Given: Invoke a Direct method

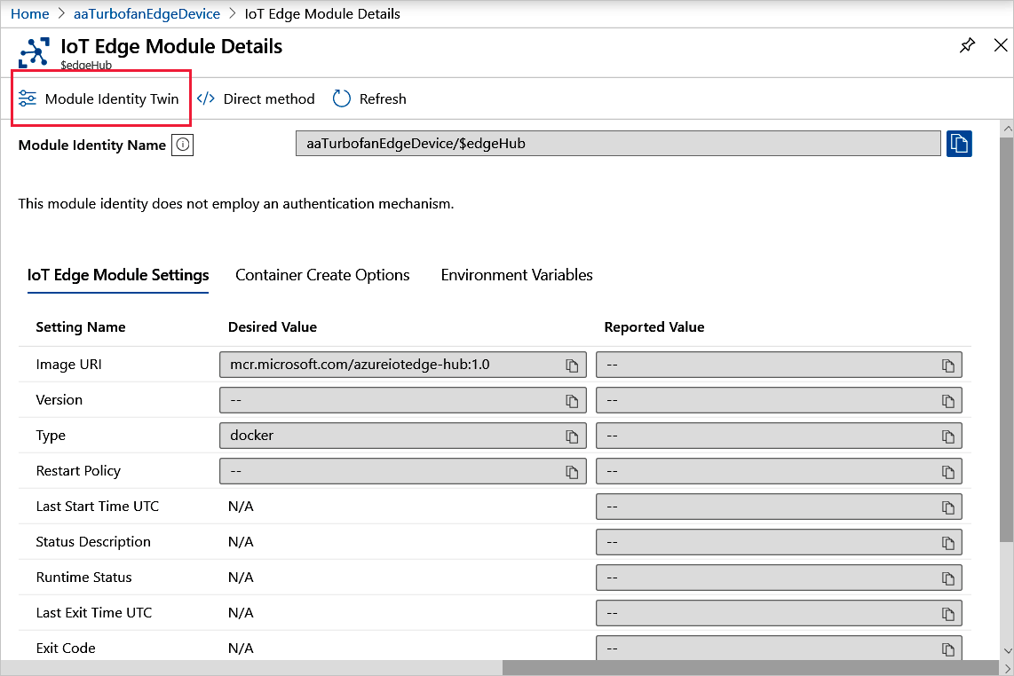Looking at the screenshot, I should tap(257, 98).
